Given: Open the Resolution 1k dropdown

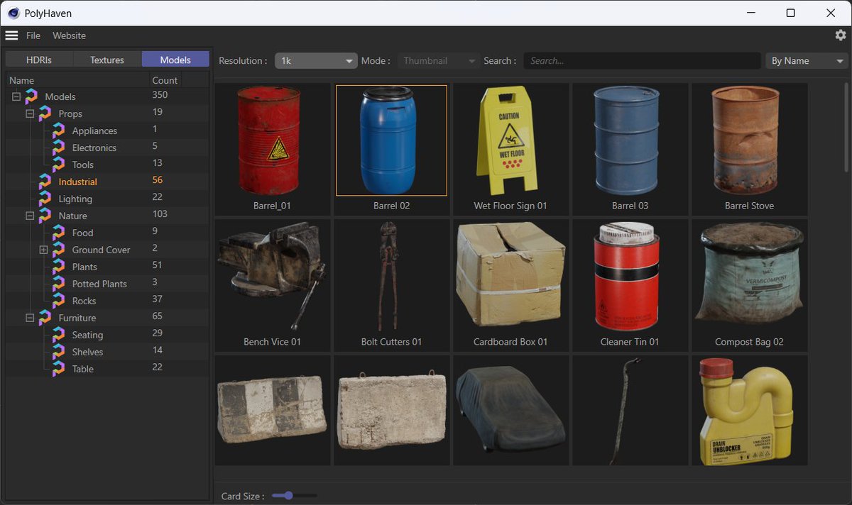Looking at the screenshot, I should pyautogui.click(x=316, y=61).
